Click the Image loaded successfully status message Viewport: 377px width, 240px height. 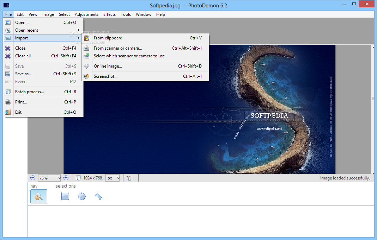(x=345, y=178)
